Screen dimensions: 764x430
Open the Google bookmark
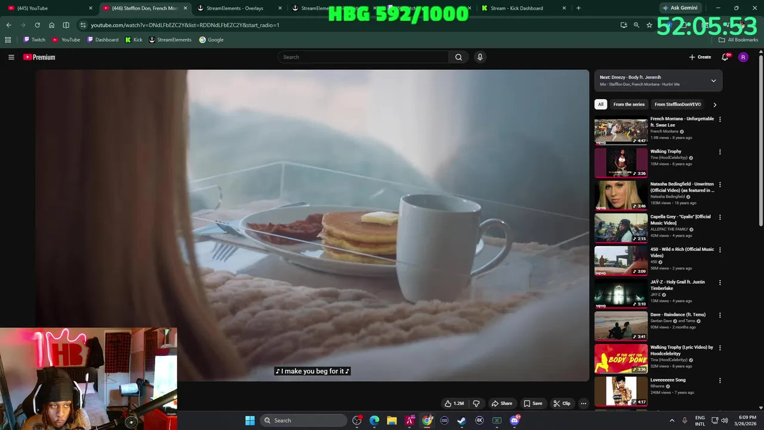coord(211,40)
